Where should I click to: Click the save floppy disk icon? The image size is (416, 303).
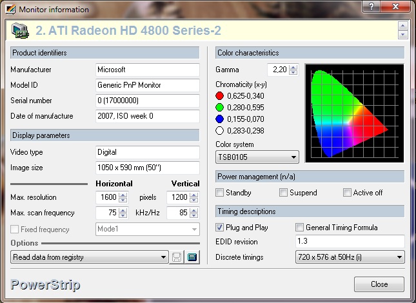(177, 257)
